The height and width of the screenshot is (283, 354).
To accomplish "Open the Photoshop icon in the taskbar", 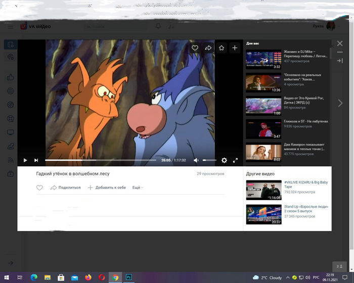I will (128, 277).
